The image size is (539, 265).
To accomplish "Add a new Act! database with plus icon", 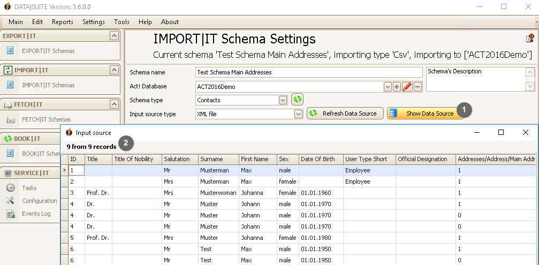I will [x=397, y=87].
